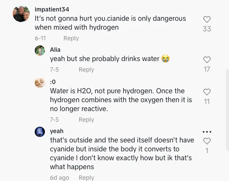Reply to the 6d ago comment
Screen dimensions: 229x181
[x=86, y=178]
